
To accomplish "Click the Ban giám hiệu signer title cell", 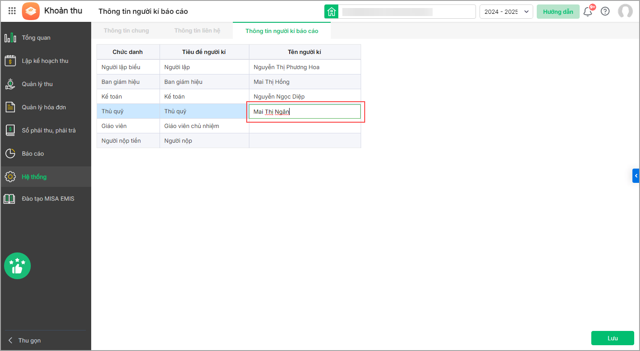I will pyautogui.click(x=204, y=82).
